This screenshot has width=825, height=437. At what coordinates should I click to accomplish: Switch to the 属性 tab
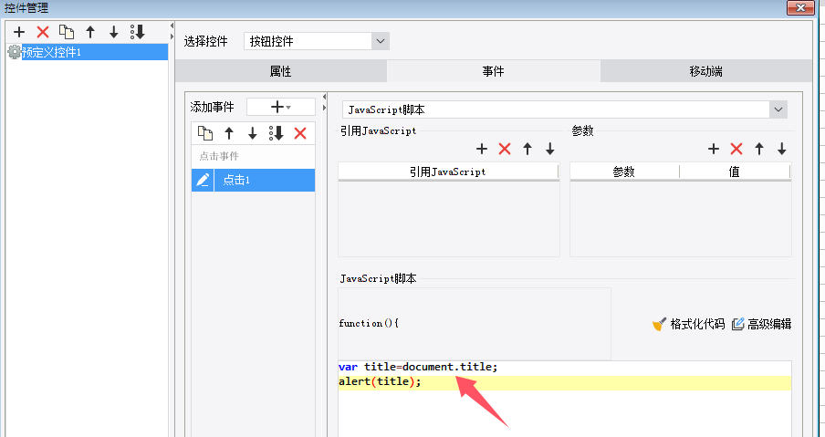280,71
